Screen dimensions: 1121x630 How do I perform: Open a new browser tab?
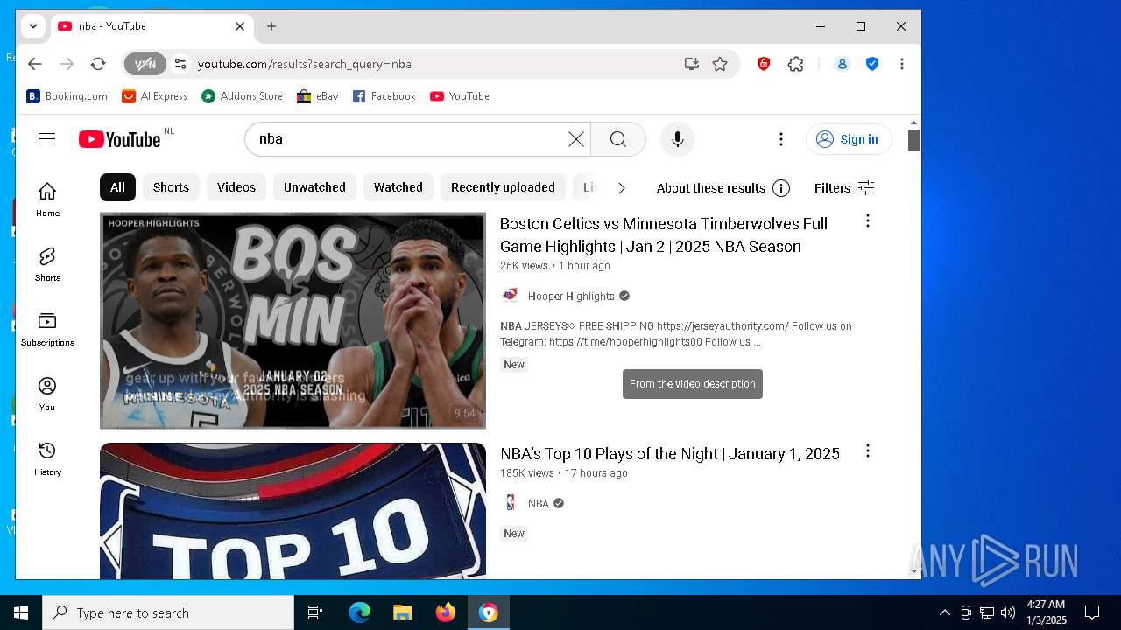tap(271, 26)
